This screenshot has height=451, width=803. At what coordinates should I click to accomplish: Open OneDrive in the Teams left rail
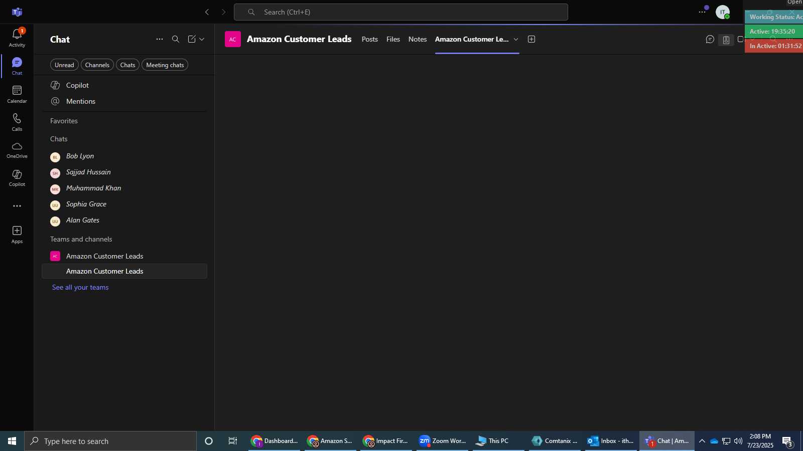pos(17,150)
